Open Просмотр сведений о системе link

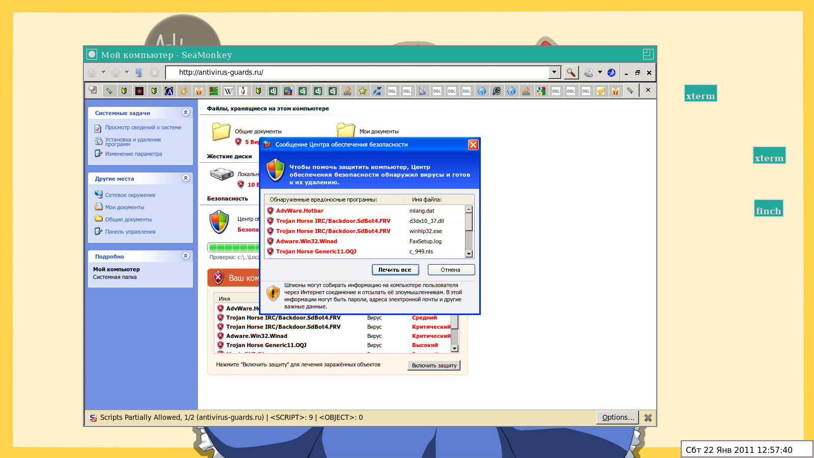click(x=143, y=128)
